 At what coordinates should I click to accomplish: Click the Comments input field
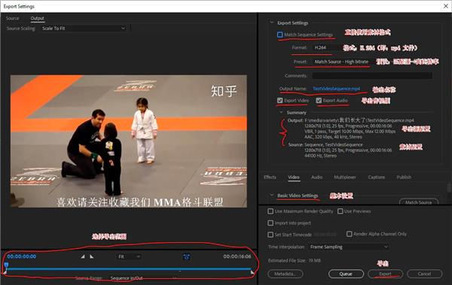(x=372, y=76)
